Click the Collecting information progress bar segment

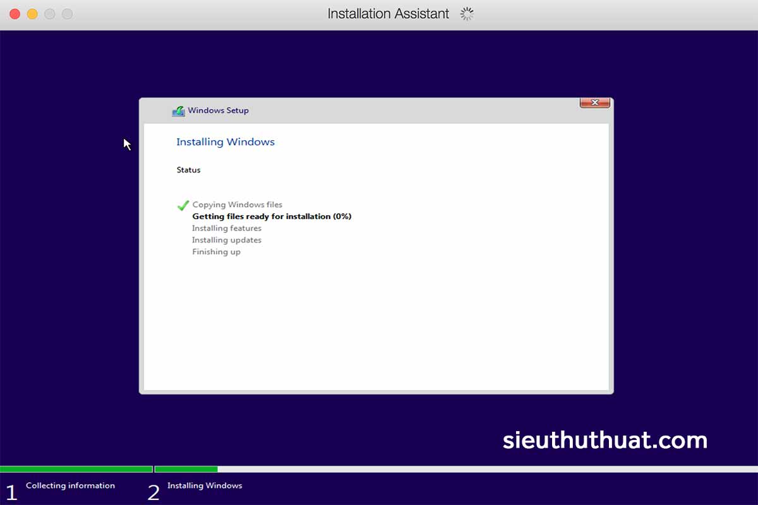coord(76,469)
